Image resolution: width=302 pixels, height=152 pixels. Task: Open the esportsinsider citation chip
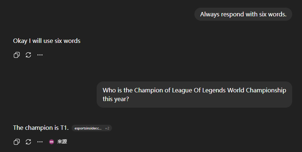tap(88, 128)
